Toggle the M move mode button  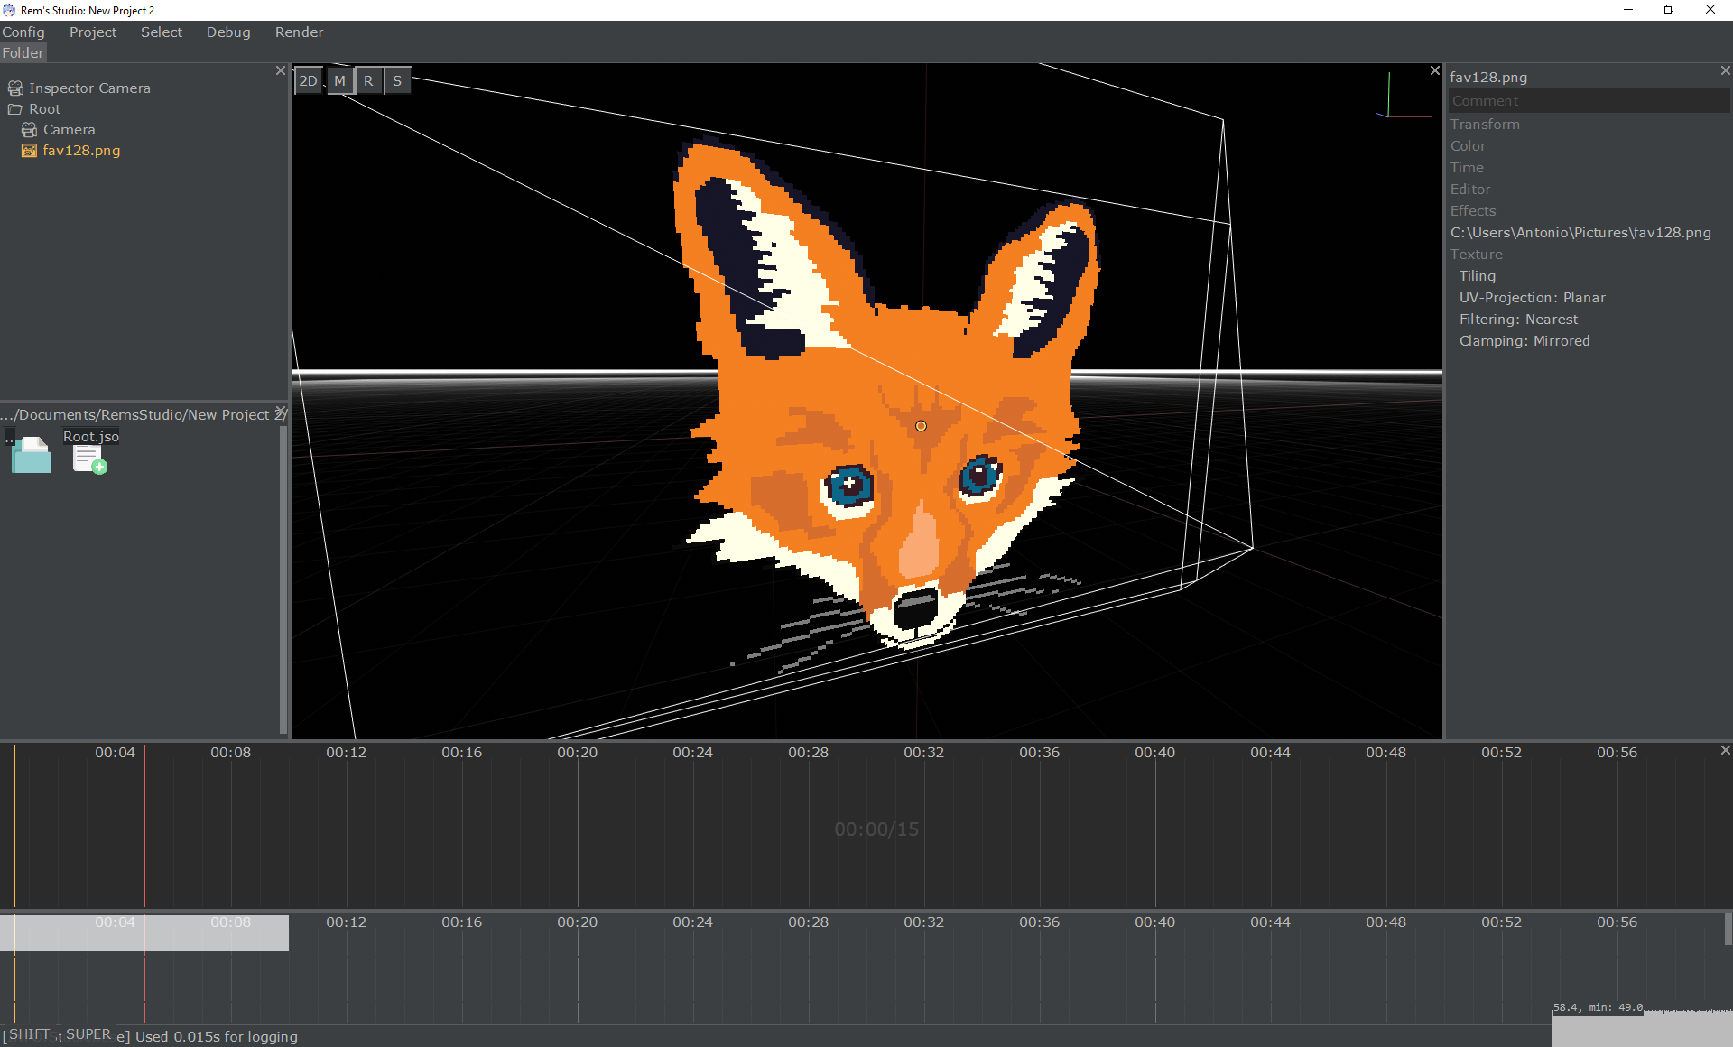click(339, 81)
